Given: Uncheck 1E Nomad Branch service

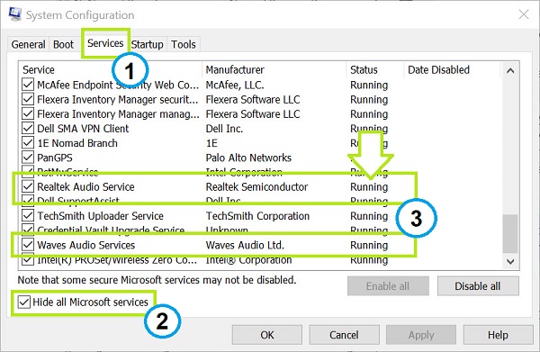Looking at the screenshot, I should click(x=28, y=143).
